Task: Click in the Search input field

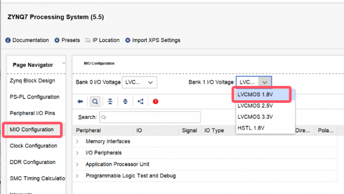Action: (150, 117)
